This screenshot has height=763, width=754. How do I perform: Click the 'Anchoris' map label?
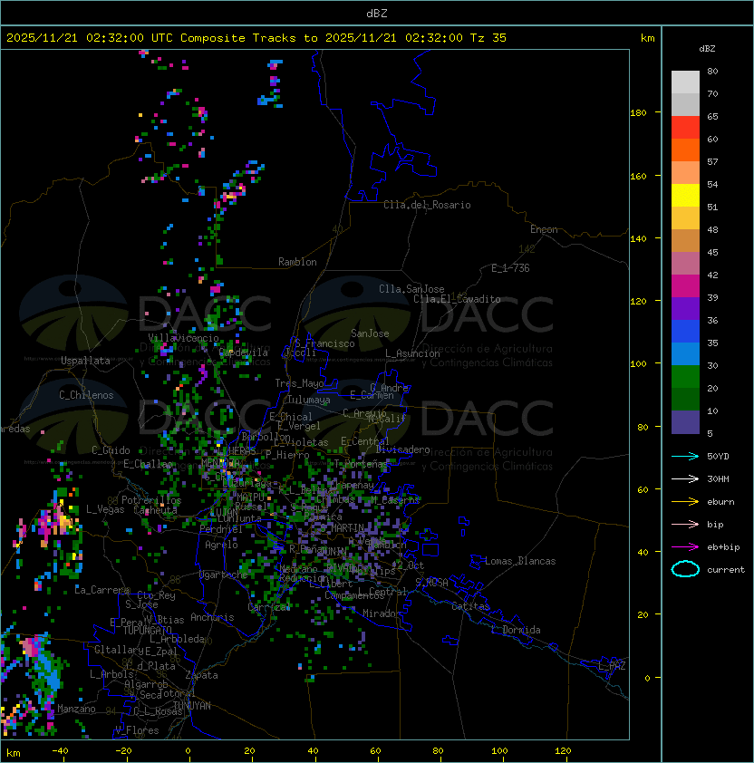point(212,617)
